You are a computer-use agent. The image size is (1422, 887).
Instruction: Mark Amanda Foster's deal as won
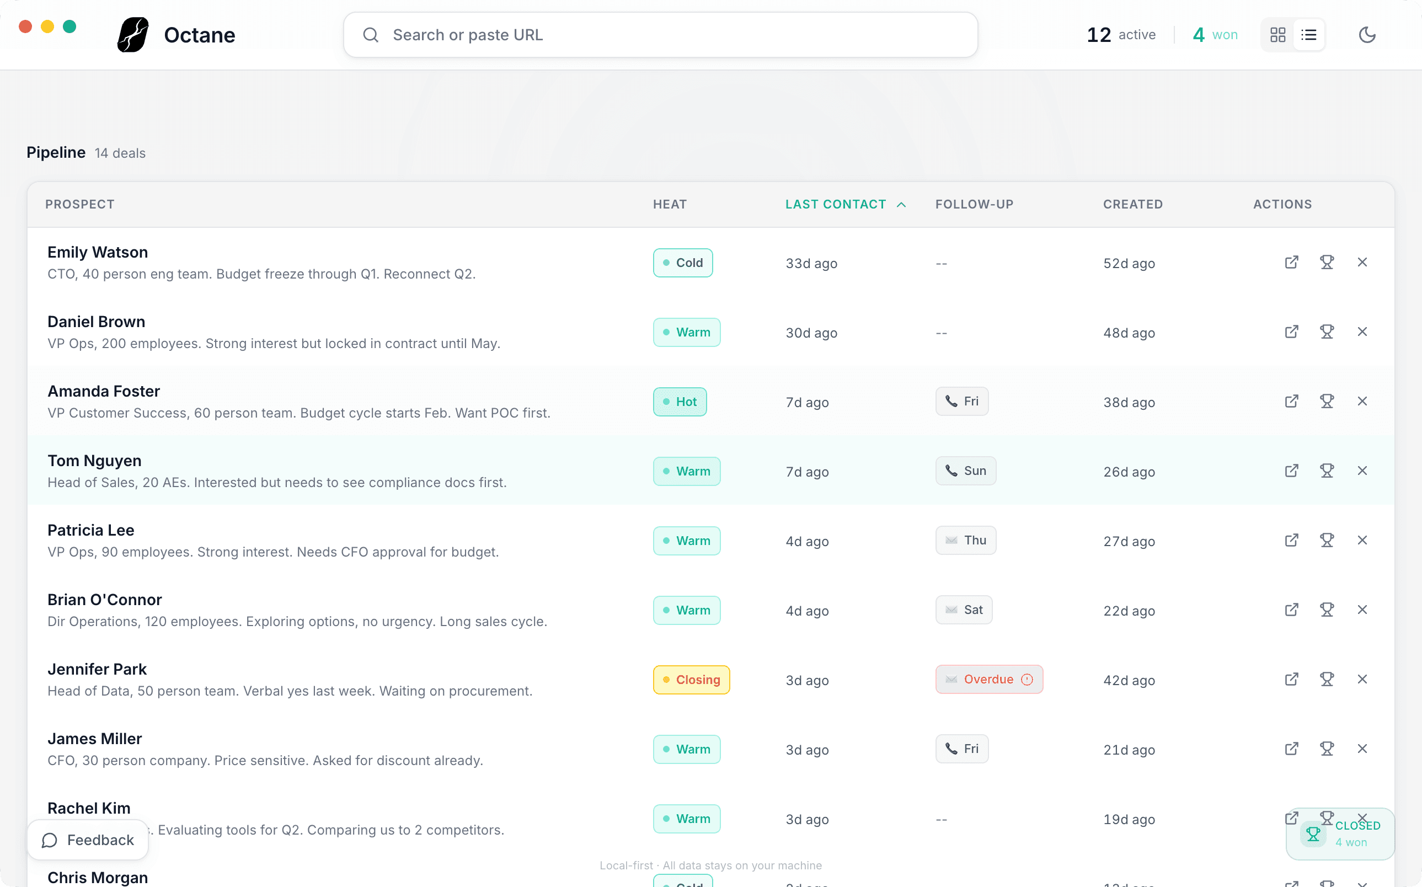tap(1328, 401)
